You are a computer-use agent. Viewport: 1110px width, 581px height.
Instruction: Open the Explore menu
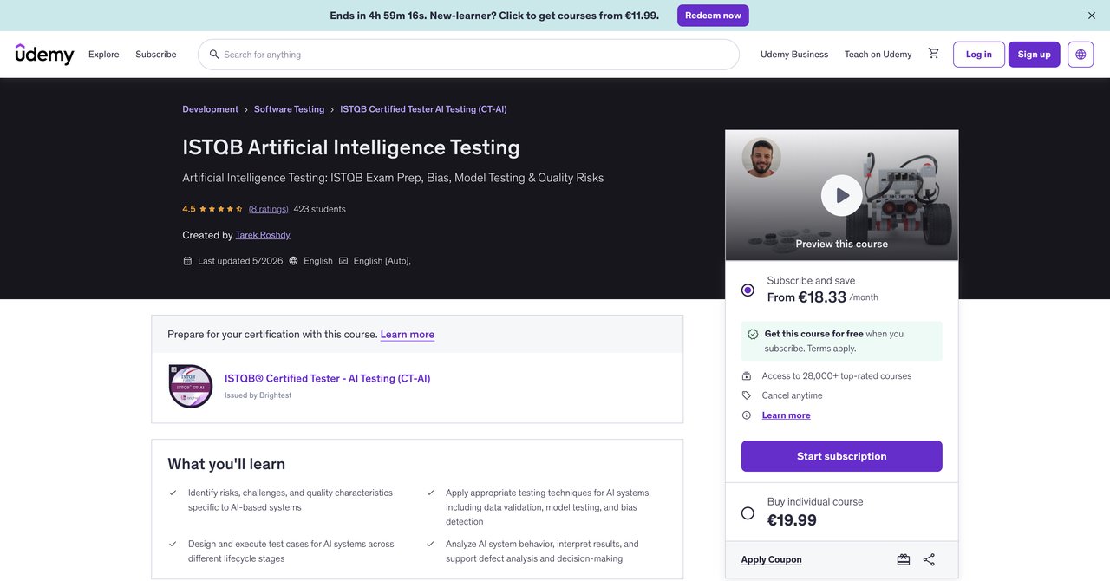pyautogui.click(x=104, y=55)
